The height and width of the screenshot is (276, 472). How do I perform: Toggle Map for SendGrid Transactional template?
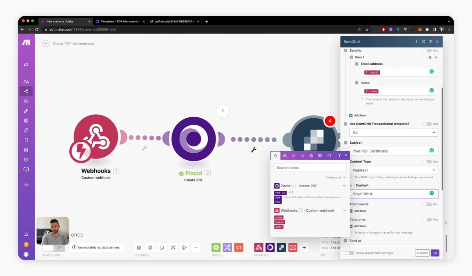427,124
